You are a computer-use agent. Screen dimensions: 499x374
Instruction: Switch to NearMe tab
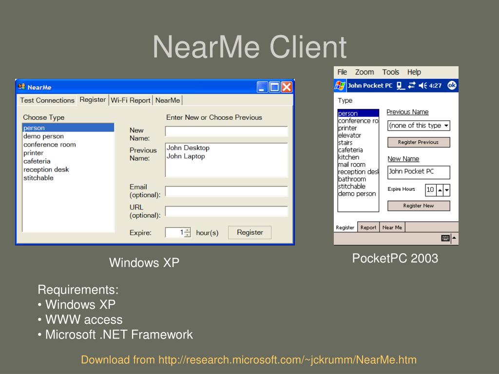tap(168, 100)
